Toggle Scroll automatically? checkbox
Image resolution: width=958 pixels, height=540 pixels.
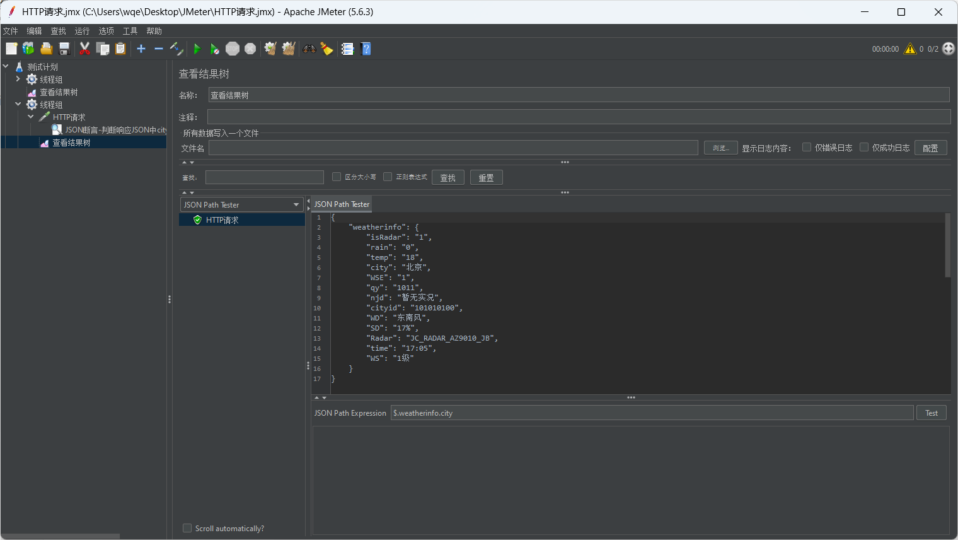[x=187, y=528]
